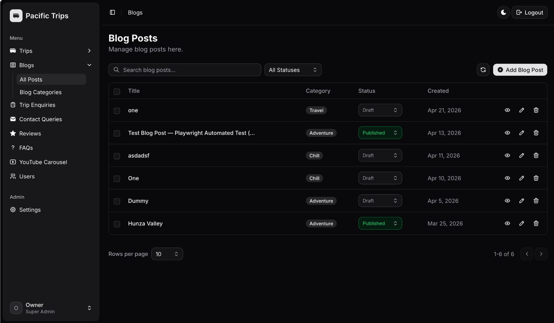This screenshot has height=323, width=554.
Task: Edit the asdadsf post pencil icon
Action: [522, 155]
